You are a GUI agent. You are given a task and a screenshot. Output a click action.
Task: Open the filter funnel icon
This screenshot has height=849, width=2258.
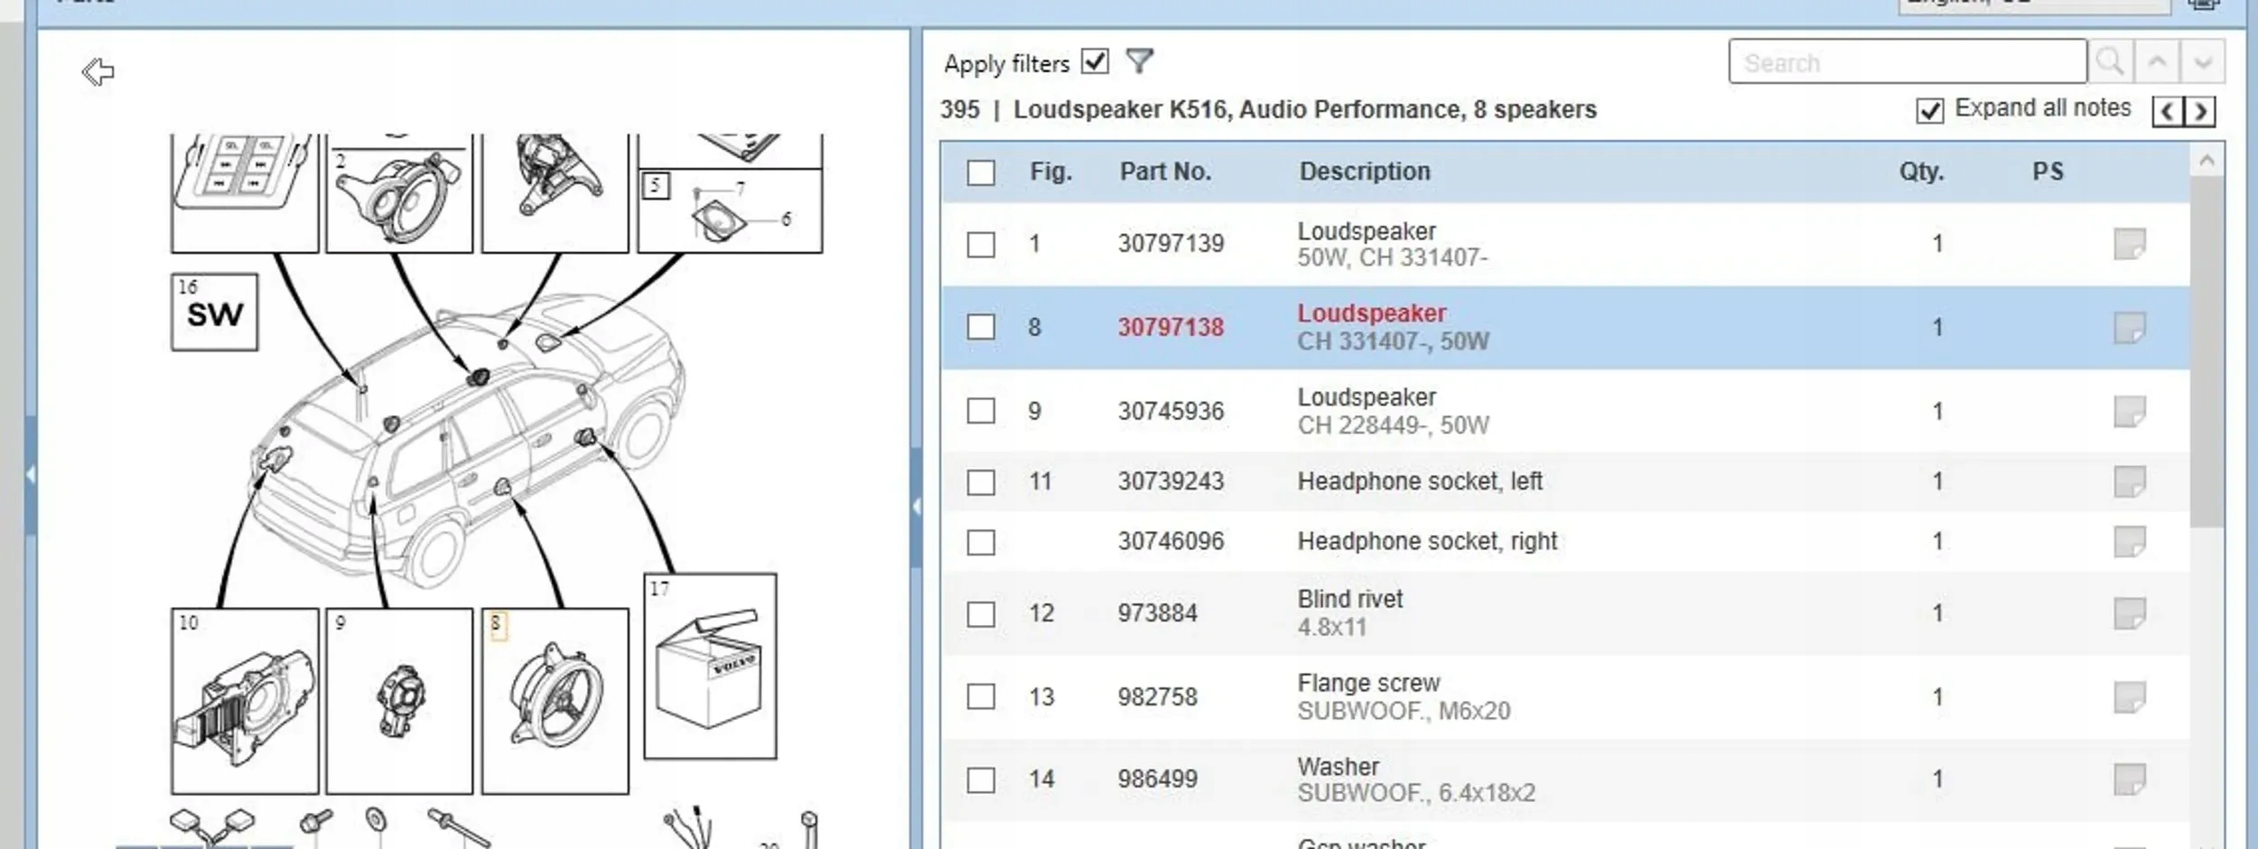pyautogui.click(x=1140, y=61)
